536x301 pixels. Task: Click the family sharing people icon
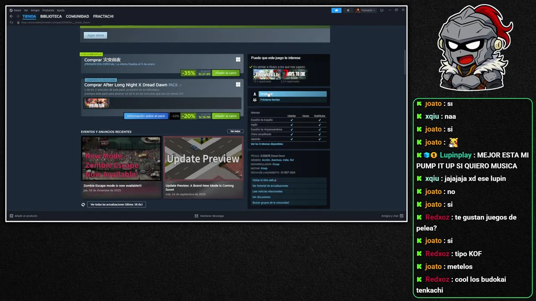(255, 100)
